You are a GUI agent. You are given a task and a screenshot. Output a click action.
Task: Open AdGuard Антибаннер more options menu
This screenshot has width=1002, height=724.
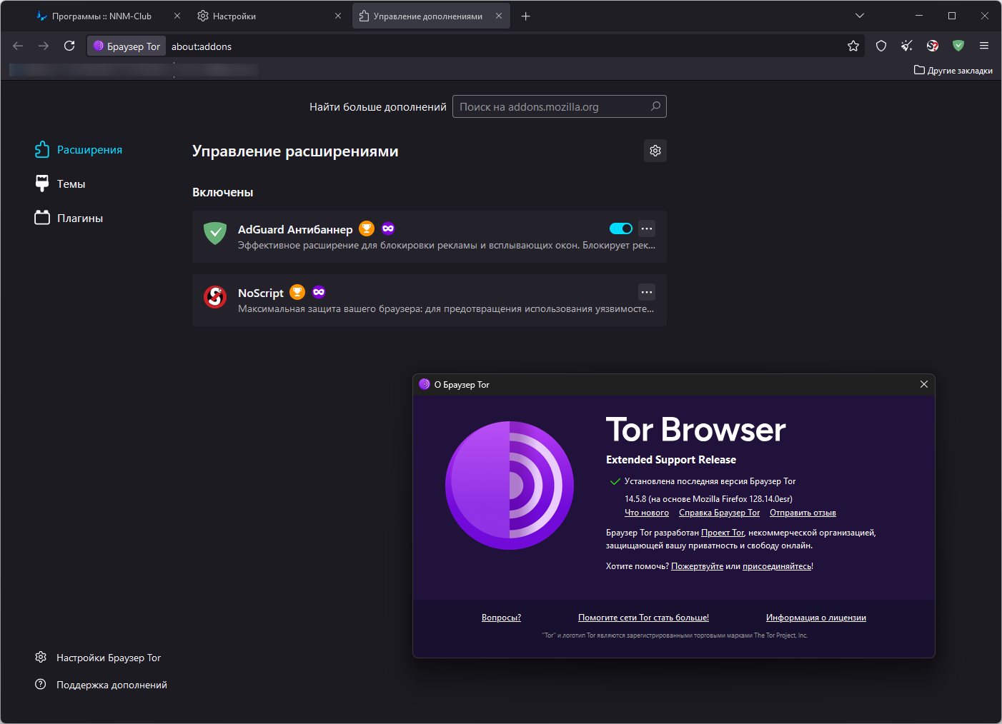[x=647, y=228]
